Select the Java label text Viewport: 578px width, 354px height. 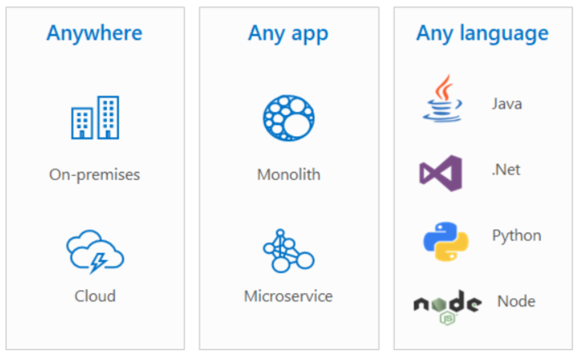click(507, 104)
